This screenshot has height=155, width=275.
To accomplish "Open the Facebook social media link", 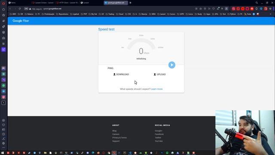I will (x=159, y=134).
